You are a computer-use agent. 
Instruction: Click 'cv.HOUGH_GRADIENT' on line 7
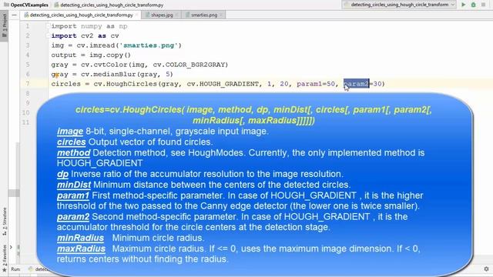click(223, 84)
